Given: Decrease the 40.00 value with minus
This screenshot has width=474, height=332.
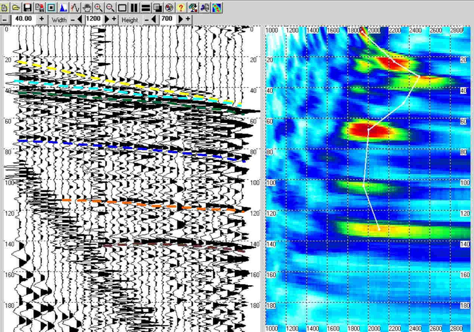Looking at the screenshot, I should coord(5,19).
